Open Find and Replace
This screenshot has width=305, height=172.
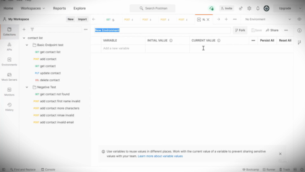click(x=23, y=170)
